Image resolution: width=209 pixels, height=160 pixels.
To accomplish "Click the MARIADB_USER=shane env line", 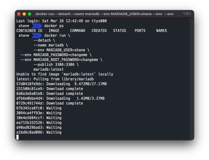I will (61, 50).
